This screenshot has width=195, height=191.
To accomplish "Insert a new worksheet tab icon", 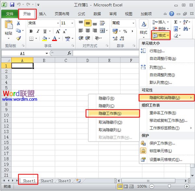I will pos(78,181).
